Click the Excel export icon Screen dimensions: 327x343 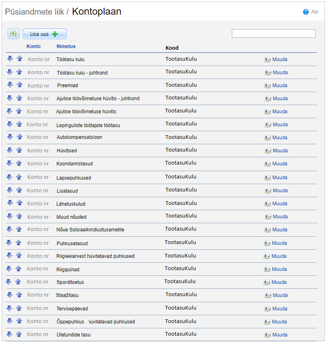click(x=13, y=34)
